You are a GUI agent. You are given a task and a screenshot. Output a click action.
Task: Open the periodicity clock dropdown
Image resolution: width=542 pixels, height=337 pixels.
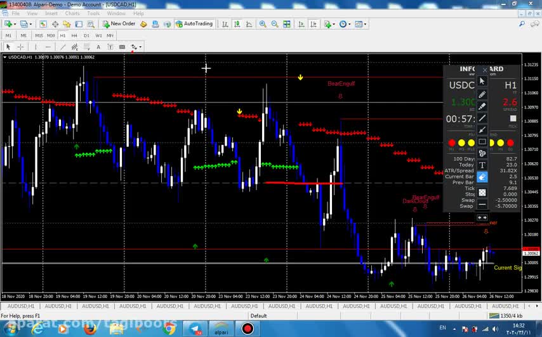click(350, 24)
